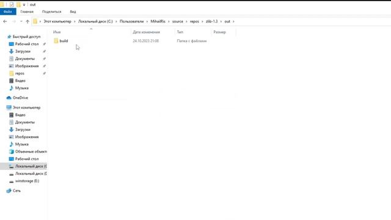Image resolution: width=391 pixels, height=220 pixels.
Task: Open the recent locations dropdown arrow
Action: (21, 21)
